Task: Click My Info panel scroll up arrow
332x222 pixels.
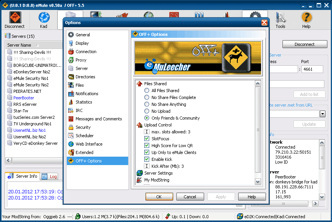Action: 322,143
